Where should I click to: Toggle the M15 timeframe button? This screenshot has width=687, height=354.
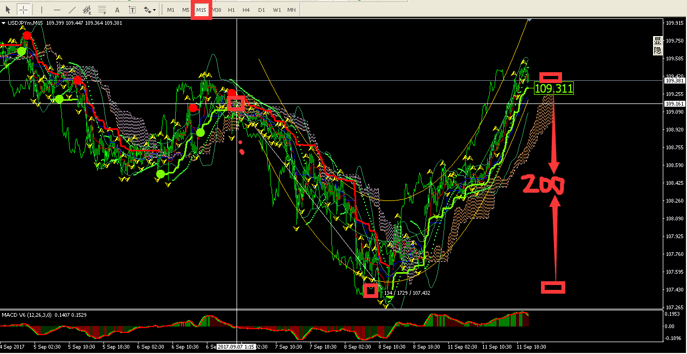click(201, 10)
